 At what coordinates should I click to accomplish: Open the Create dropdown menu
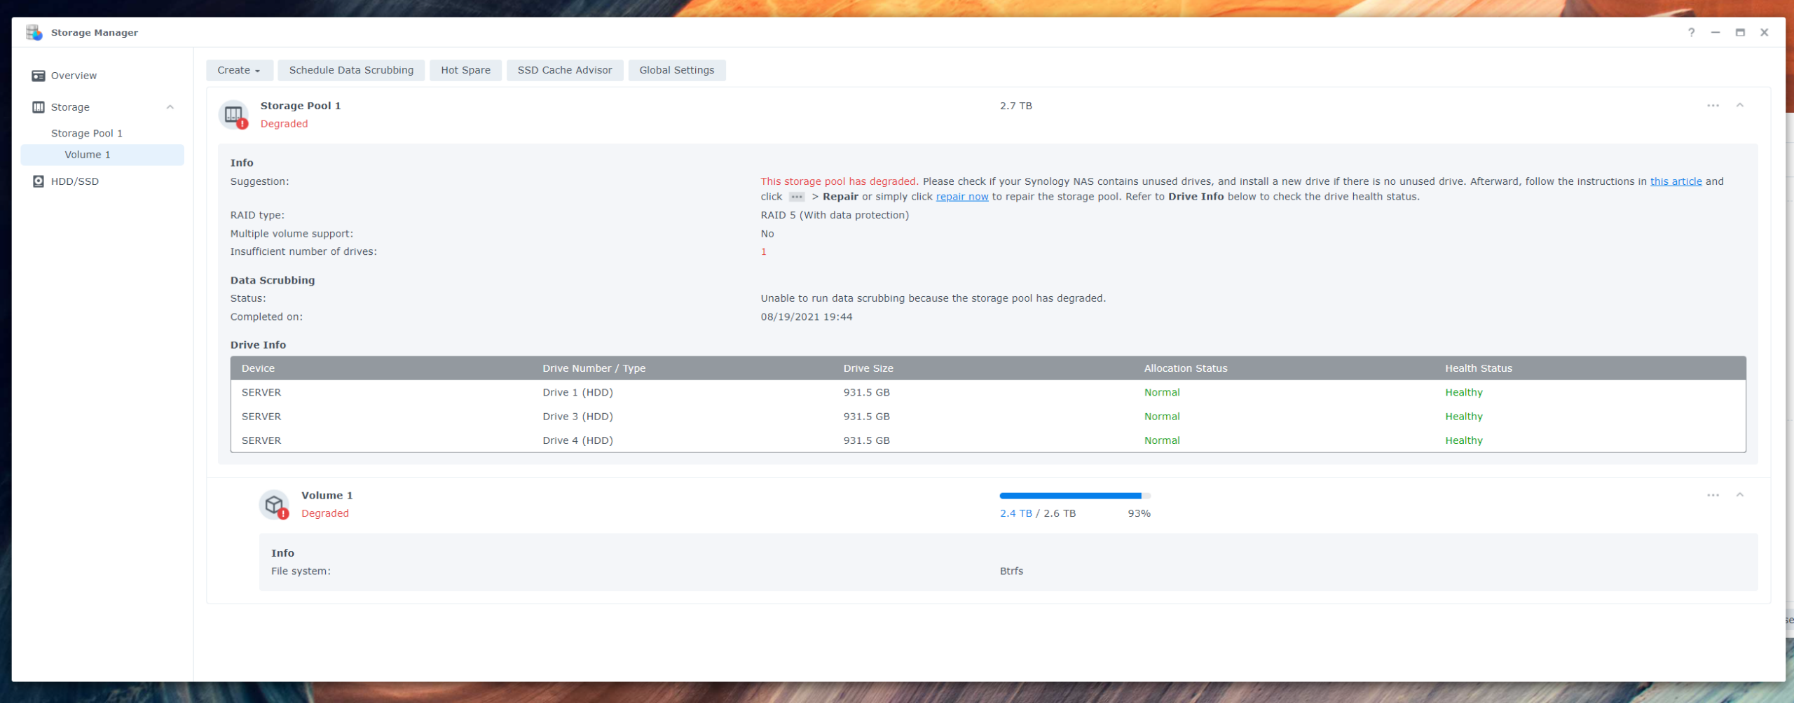point(239,70)
